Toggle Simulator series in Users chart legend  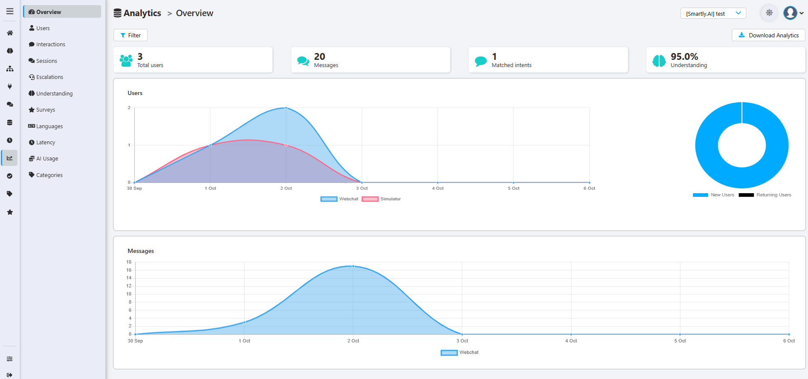(381, 199)
